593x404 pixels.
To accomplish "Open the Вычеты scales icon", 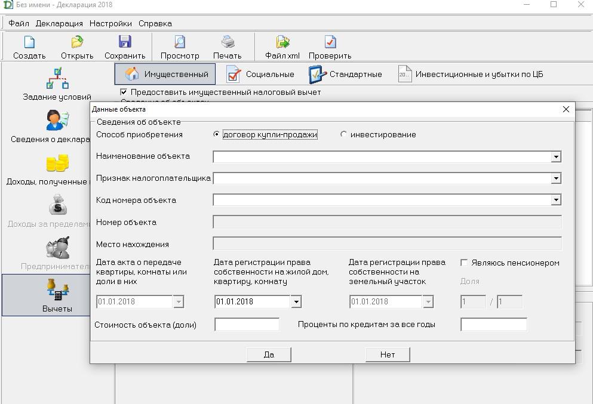I will point(57,289).
